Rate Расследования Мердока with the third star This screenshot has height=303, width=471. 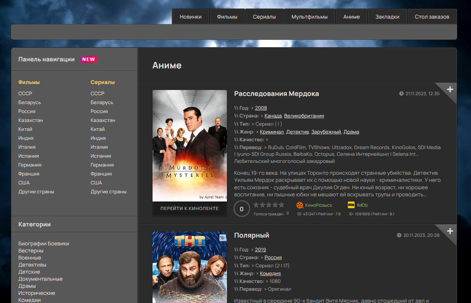point(269,205)
